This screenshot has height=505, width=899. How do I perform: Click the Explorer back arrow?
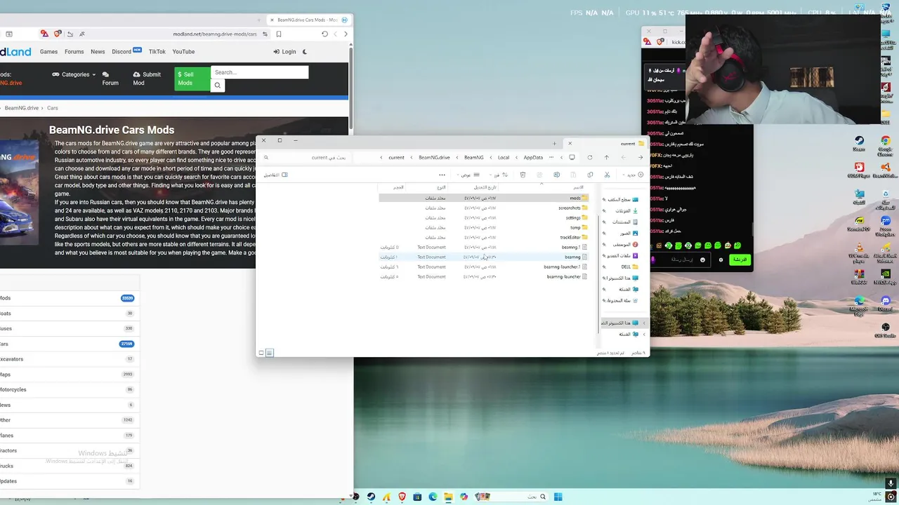coord(640,157)
